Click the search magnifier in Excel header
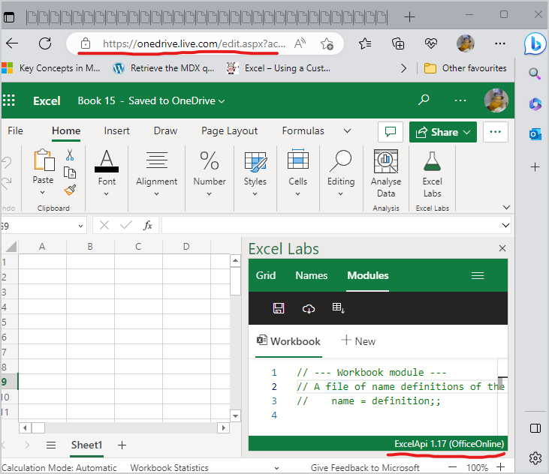 pyautogui.click(x=424, y=100)
